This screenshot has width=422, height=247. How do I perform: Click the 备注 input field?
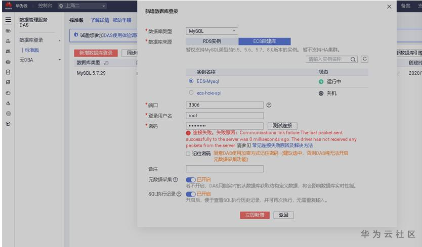coord(225,169)
